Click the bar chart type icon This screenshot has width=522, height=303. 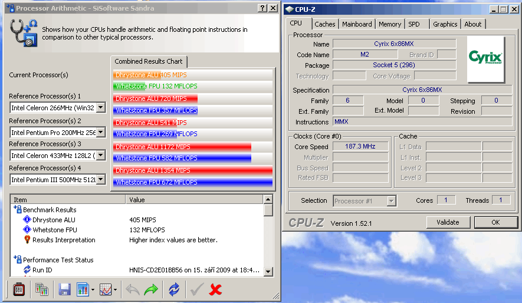click(x=82, y=289)
